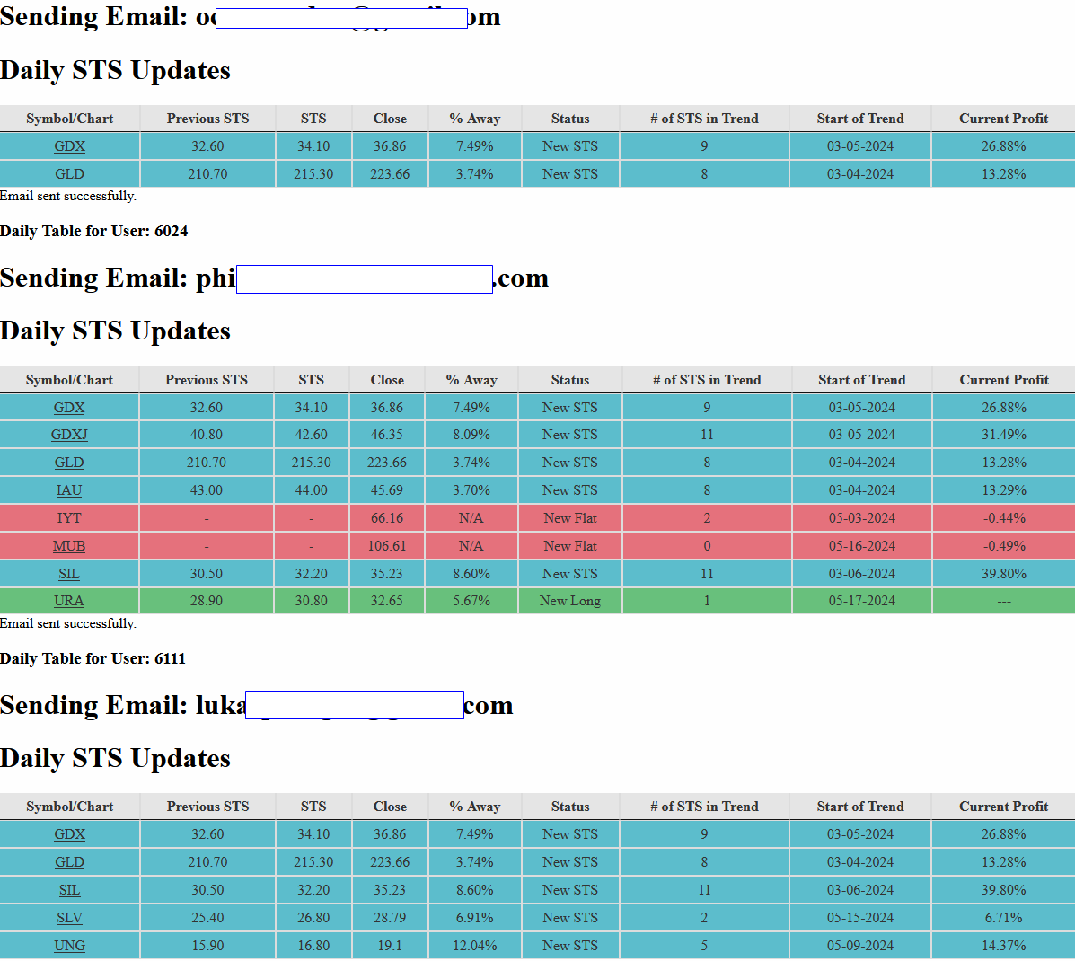Select the 'New Flat' status in MUB row
The image size is (1075, 961).
pos(569,546)
